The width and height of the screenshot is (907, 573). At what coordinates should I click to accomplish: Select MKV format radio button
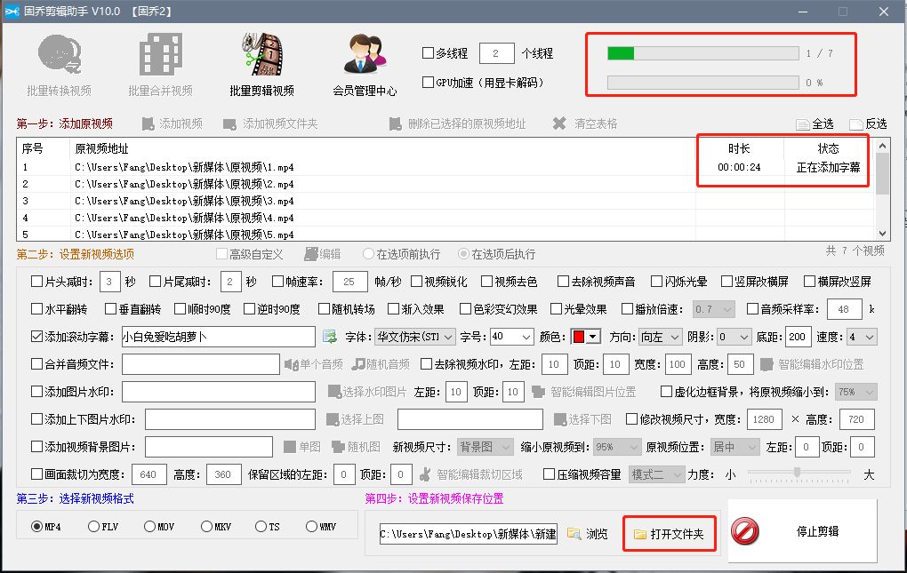[206, 526]
